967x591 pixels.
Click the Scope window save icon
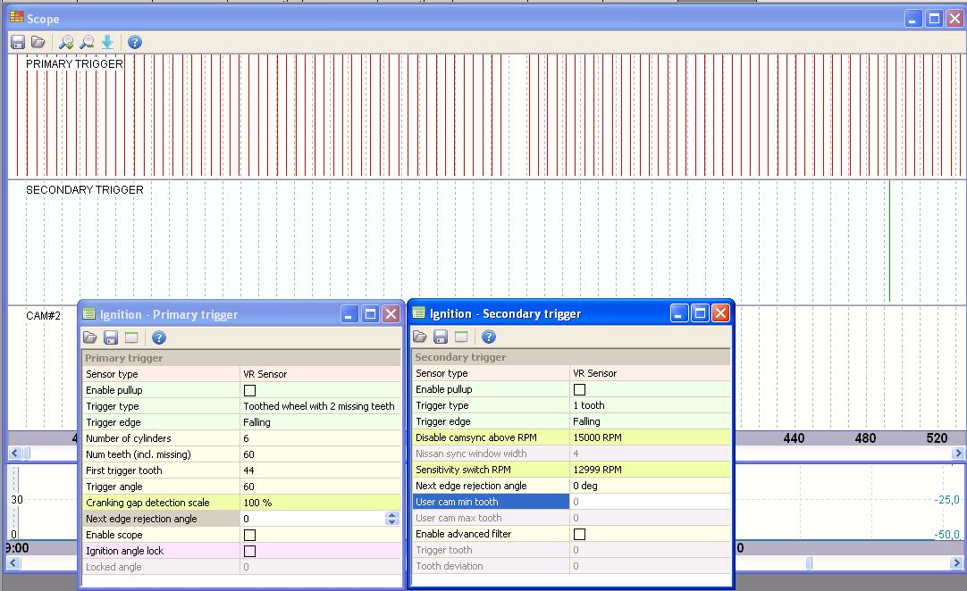pos(18,42)
